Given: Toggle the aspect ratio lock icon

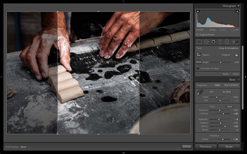Looking at the screenshot, I should tap(236, 55).
